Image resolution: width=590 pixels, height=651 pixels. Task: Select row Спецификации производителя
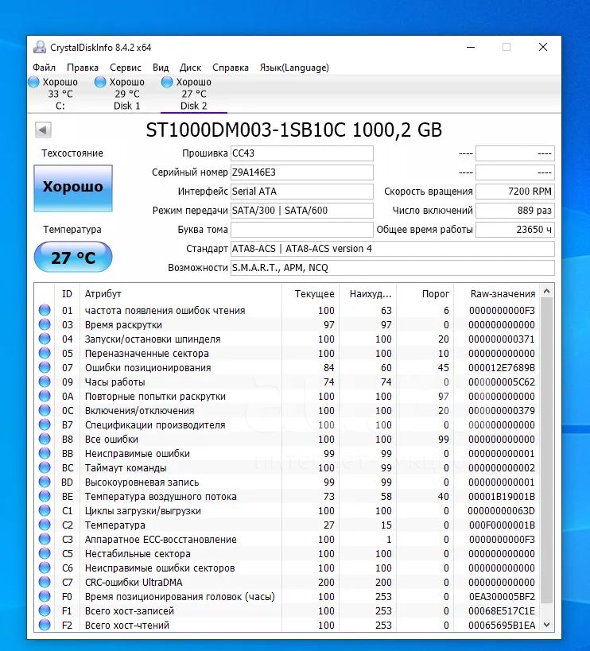point(287,424)
